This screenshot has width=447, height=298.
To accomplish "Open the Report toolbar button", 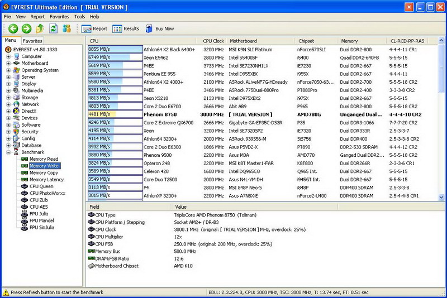I will tap(94, 29).
